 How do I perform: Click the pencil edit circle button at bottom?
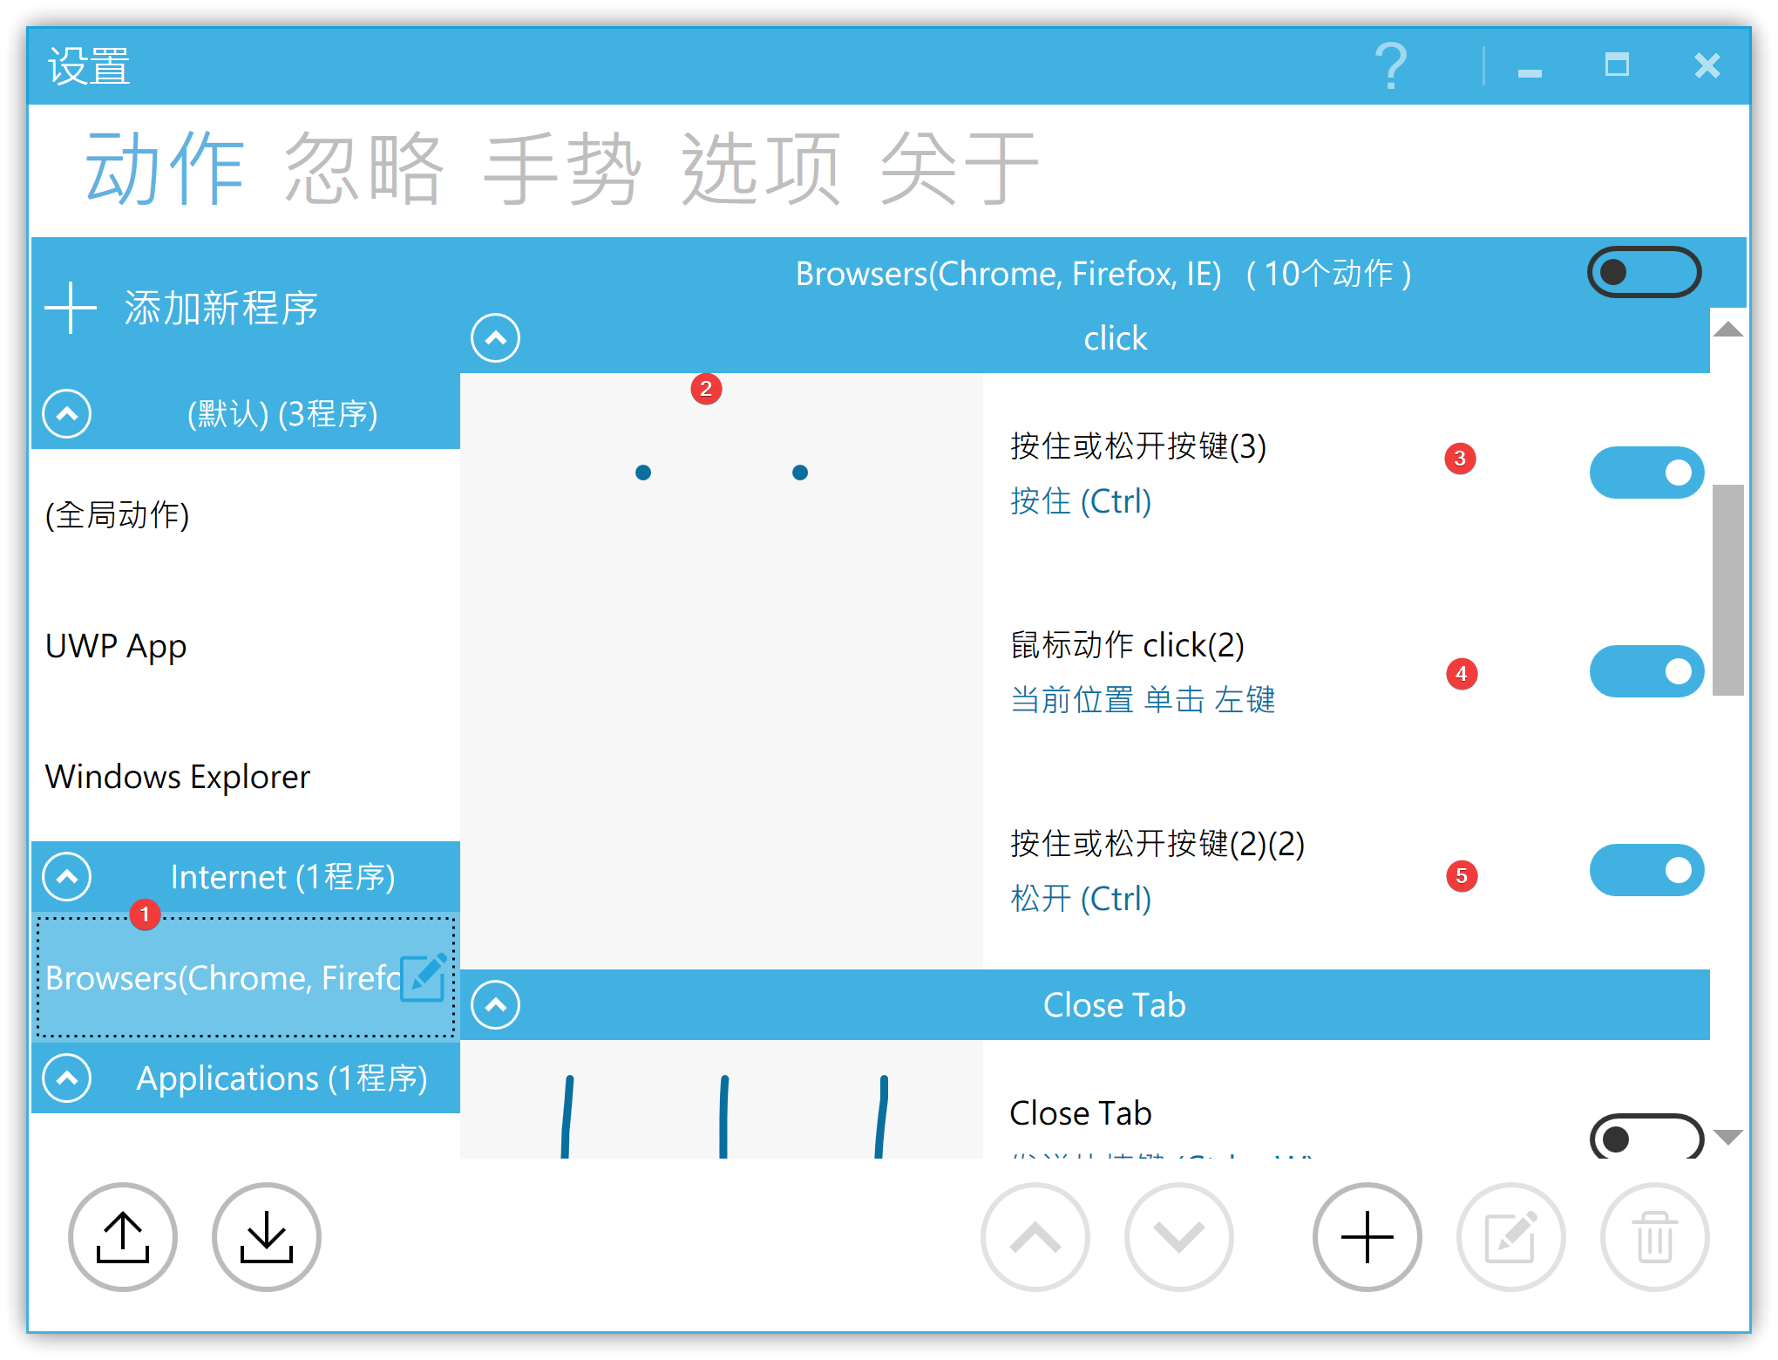point(1510,1236)
